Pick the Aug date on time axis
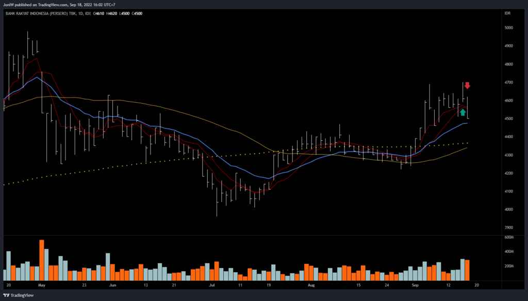Image resolution: width=528 pixels, height=301 pixels. (311, 285)
